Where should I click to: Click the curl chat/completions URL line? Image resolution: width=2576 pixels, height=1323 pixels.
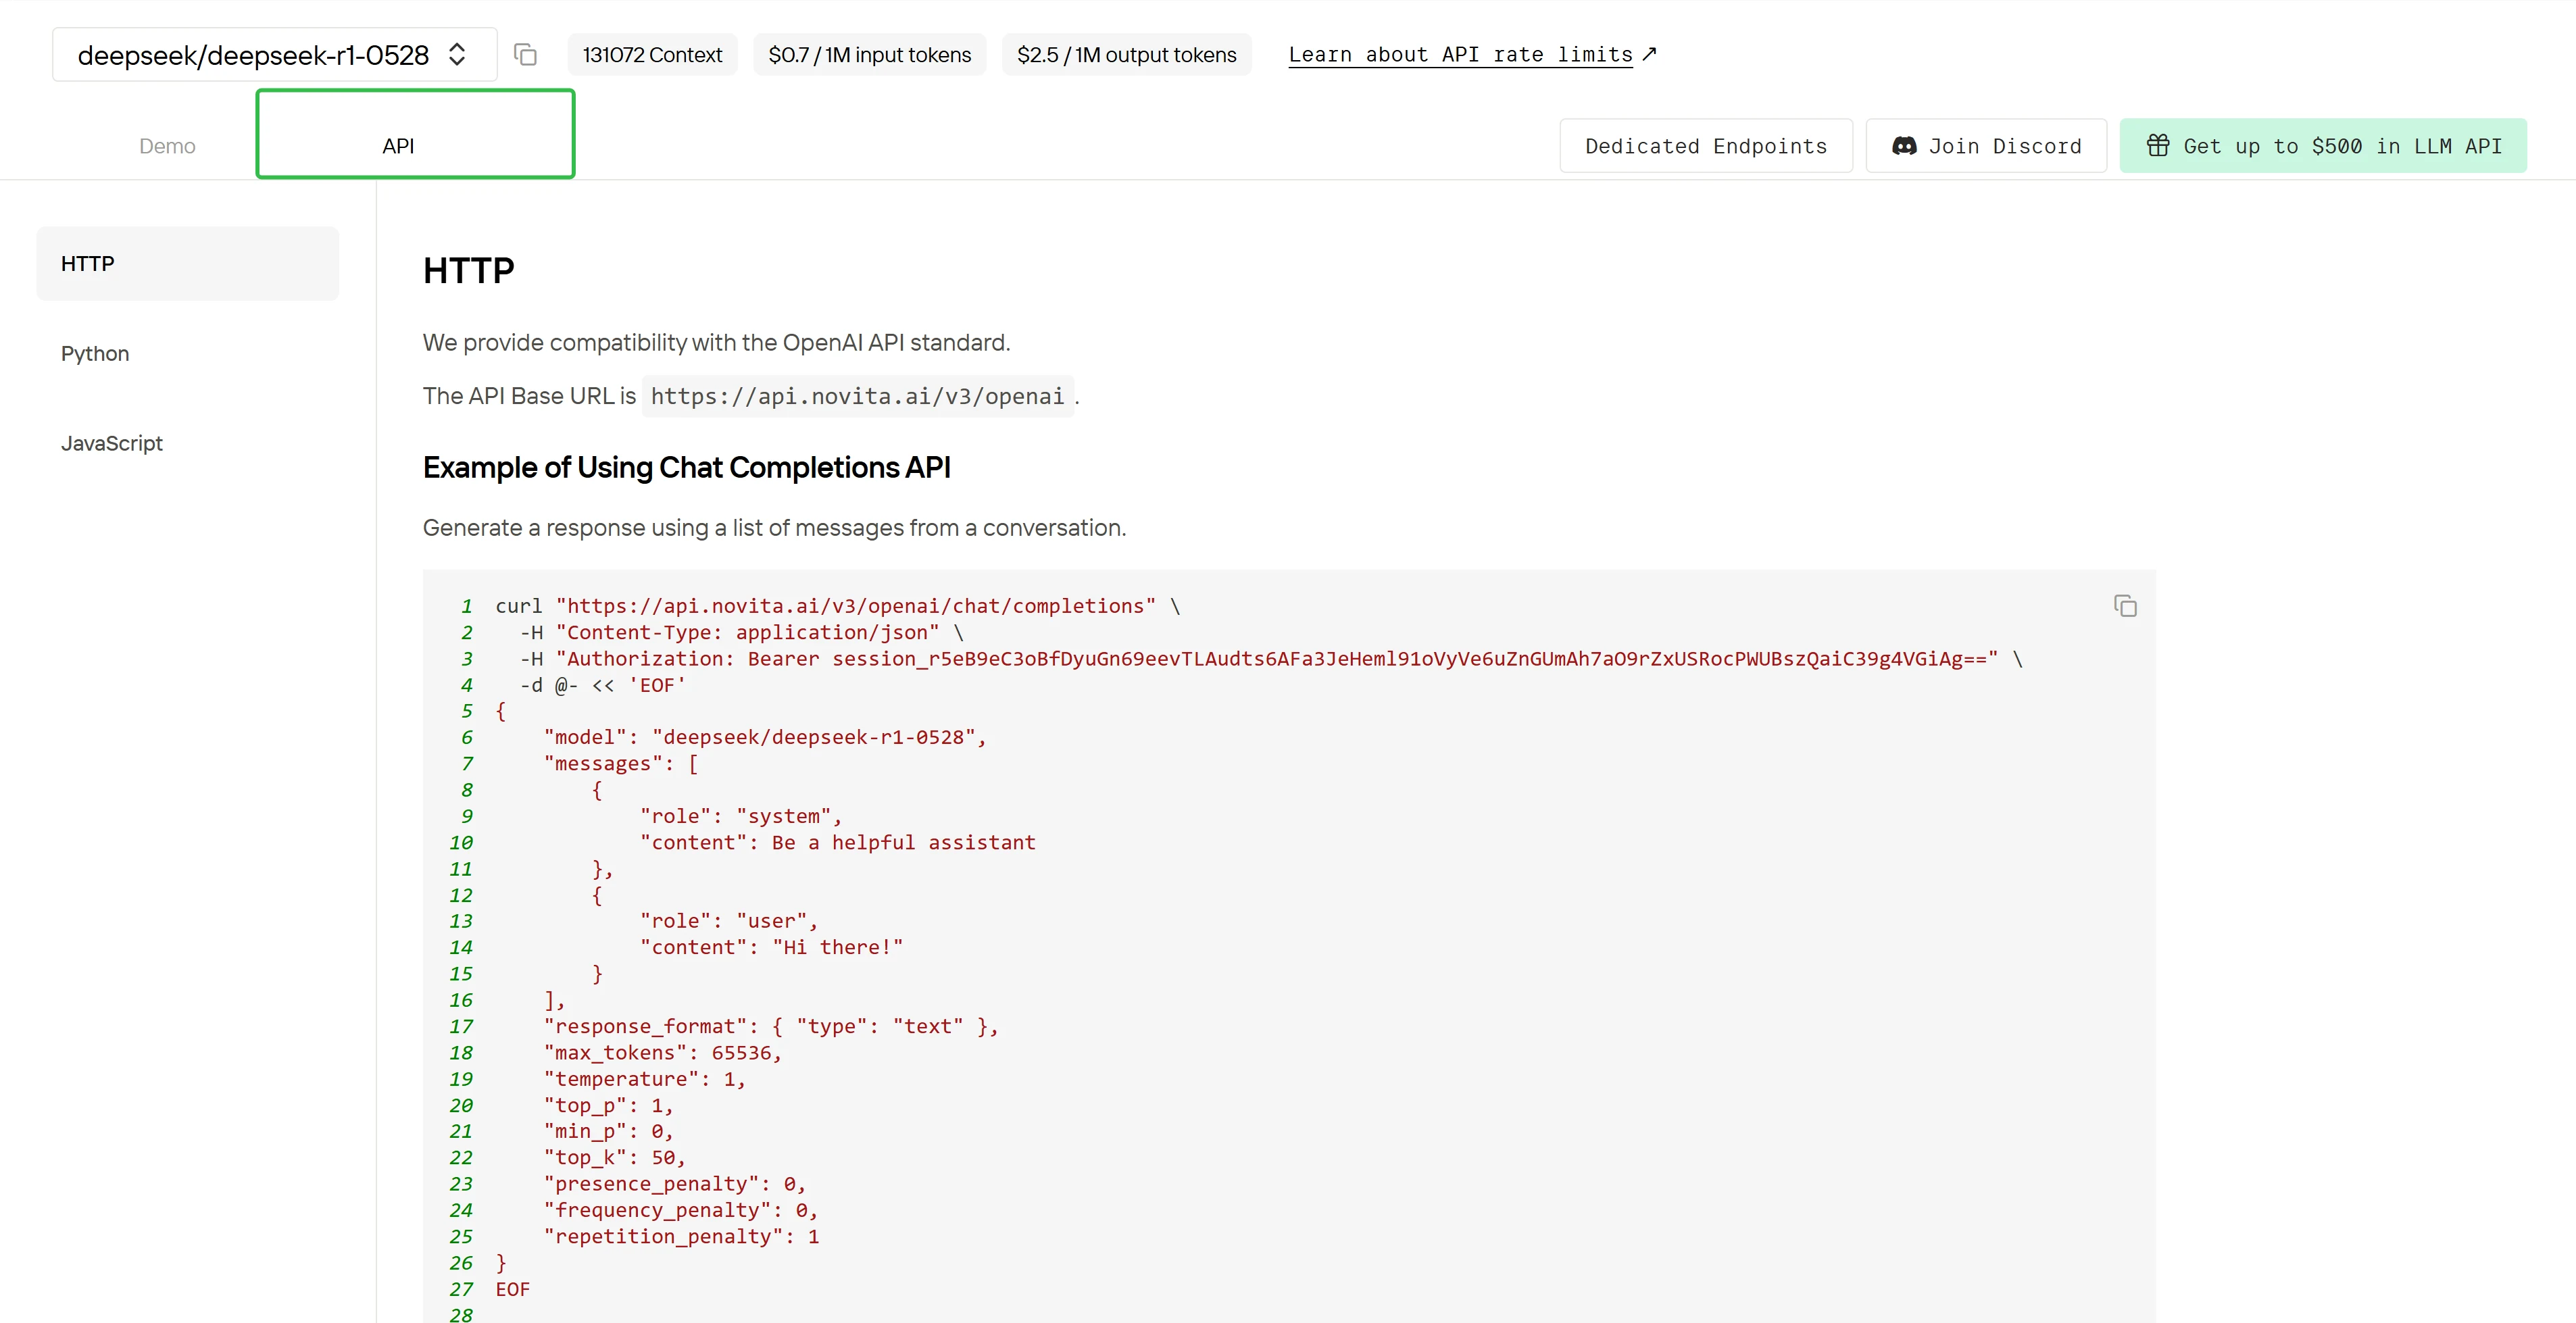(x=838, y=606)
